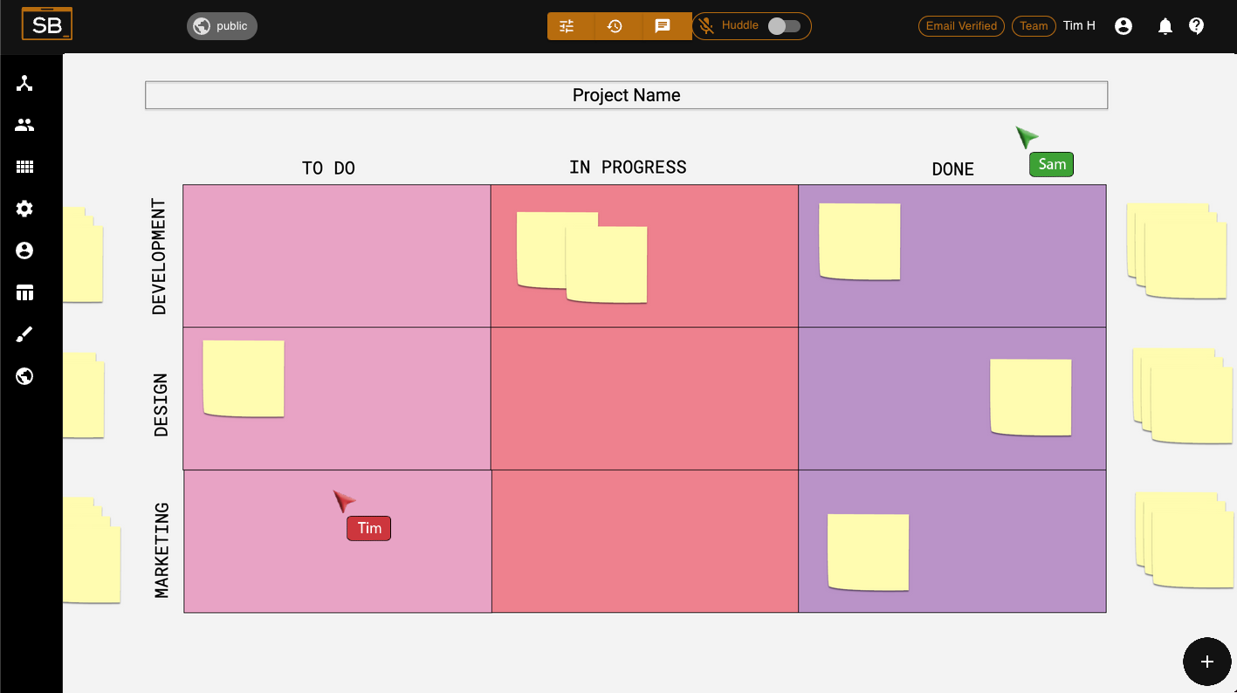
Task: Select the table layout icon in sidebar
Action: point(24,292)
